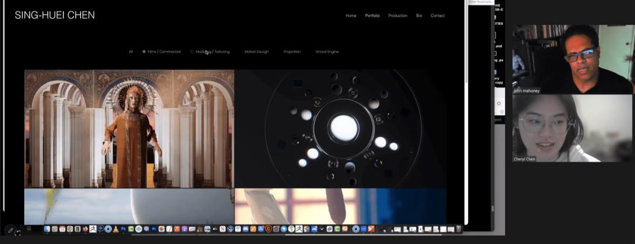The image size is (635, 244).
Task: Launch Premiere Pro from the dock
Action: pyautogui.click(x=154, y=229)
